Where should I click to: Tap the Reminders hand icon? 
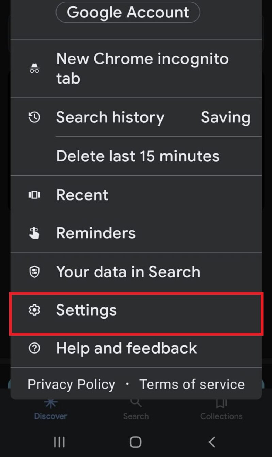[x=34, y=233]
